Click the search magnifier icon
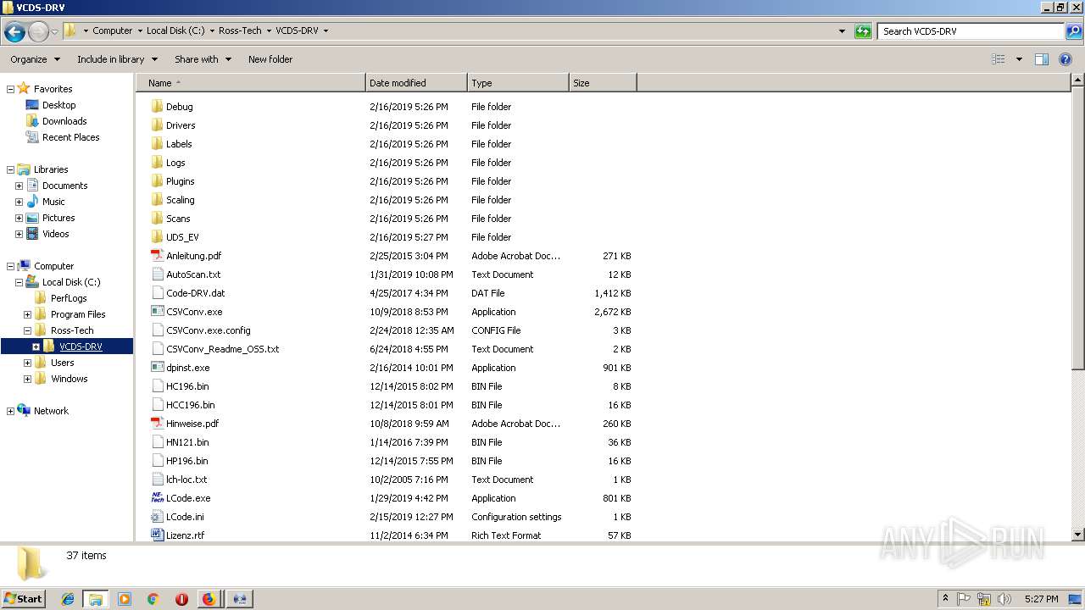 point(1074,31)
